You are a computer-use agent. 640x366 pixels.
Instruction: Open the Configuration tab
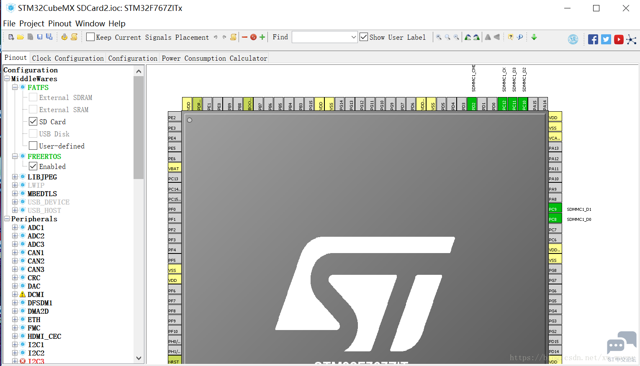(133, 58)
